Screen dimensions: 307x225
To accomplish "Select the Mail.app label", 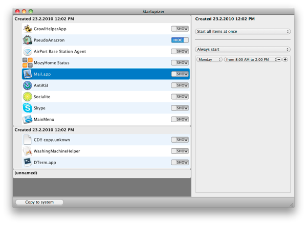I will pos(42,74).
